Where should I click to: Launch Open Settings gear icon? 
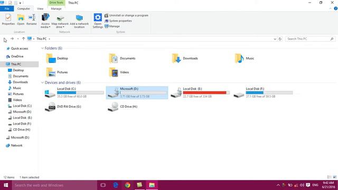[x=98, y=21]
